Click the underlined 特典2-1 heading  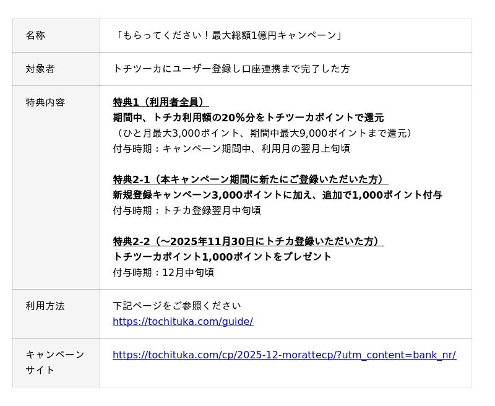click(x=250, y=179)
